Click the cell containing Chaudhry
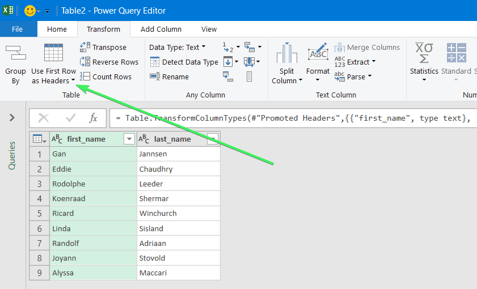Viewport: 477px width, 289px height. (x=179, y=169)
